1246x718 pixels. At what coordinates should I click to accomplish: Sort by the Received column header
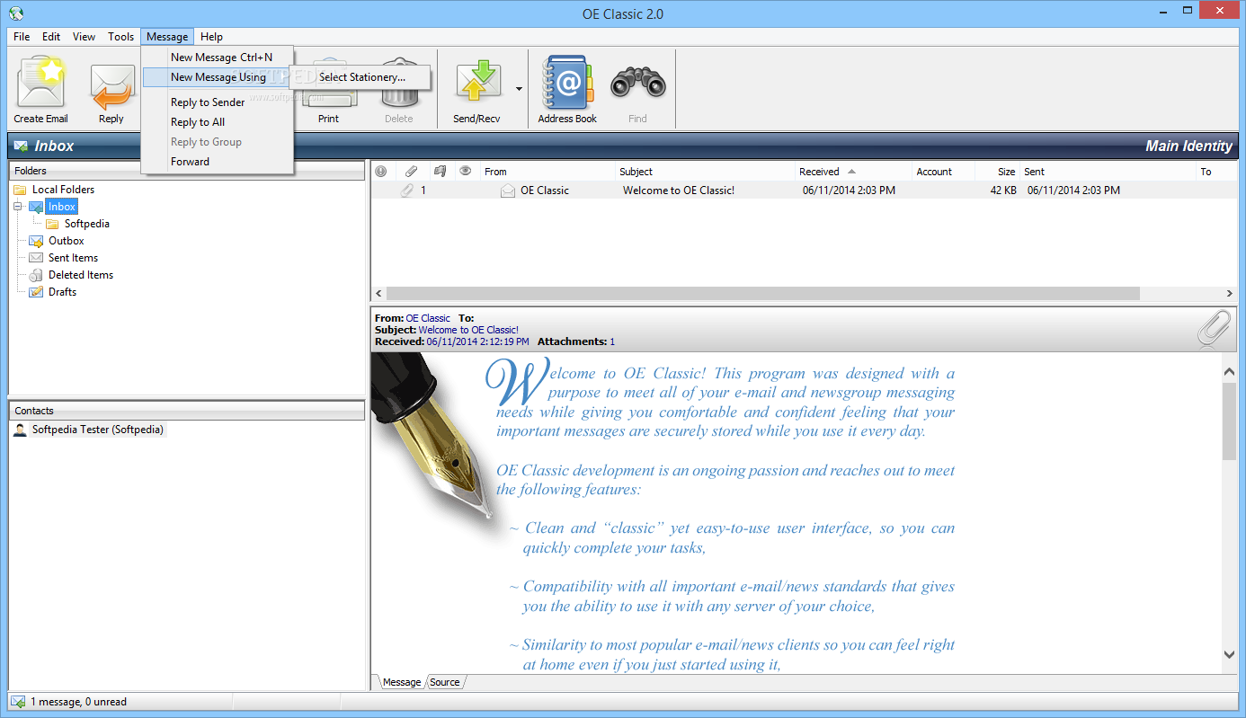[x=853, y=172]
